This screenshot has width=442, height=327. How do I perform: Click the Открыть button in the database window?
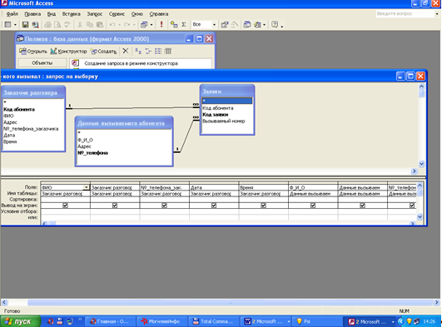click(x=33, y=52)
